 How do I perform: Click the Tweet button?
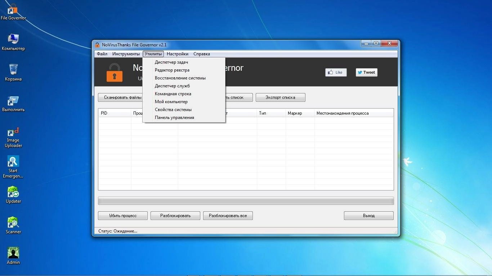tap(367, 72)
